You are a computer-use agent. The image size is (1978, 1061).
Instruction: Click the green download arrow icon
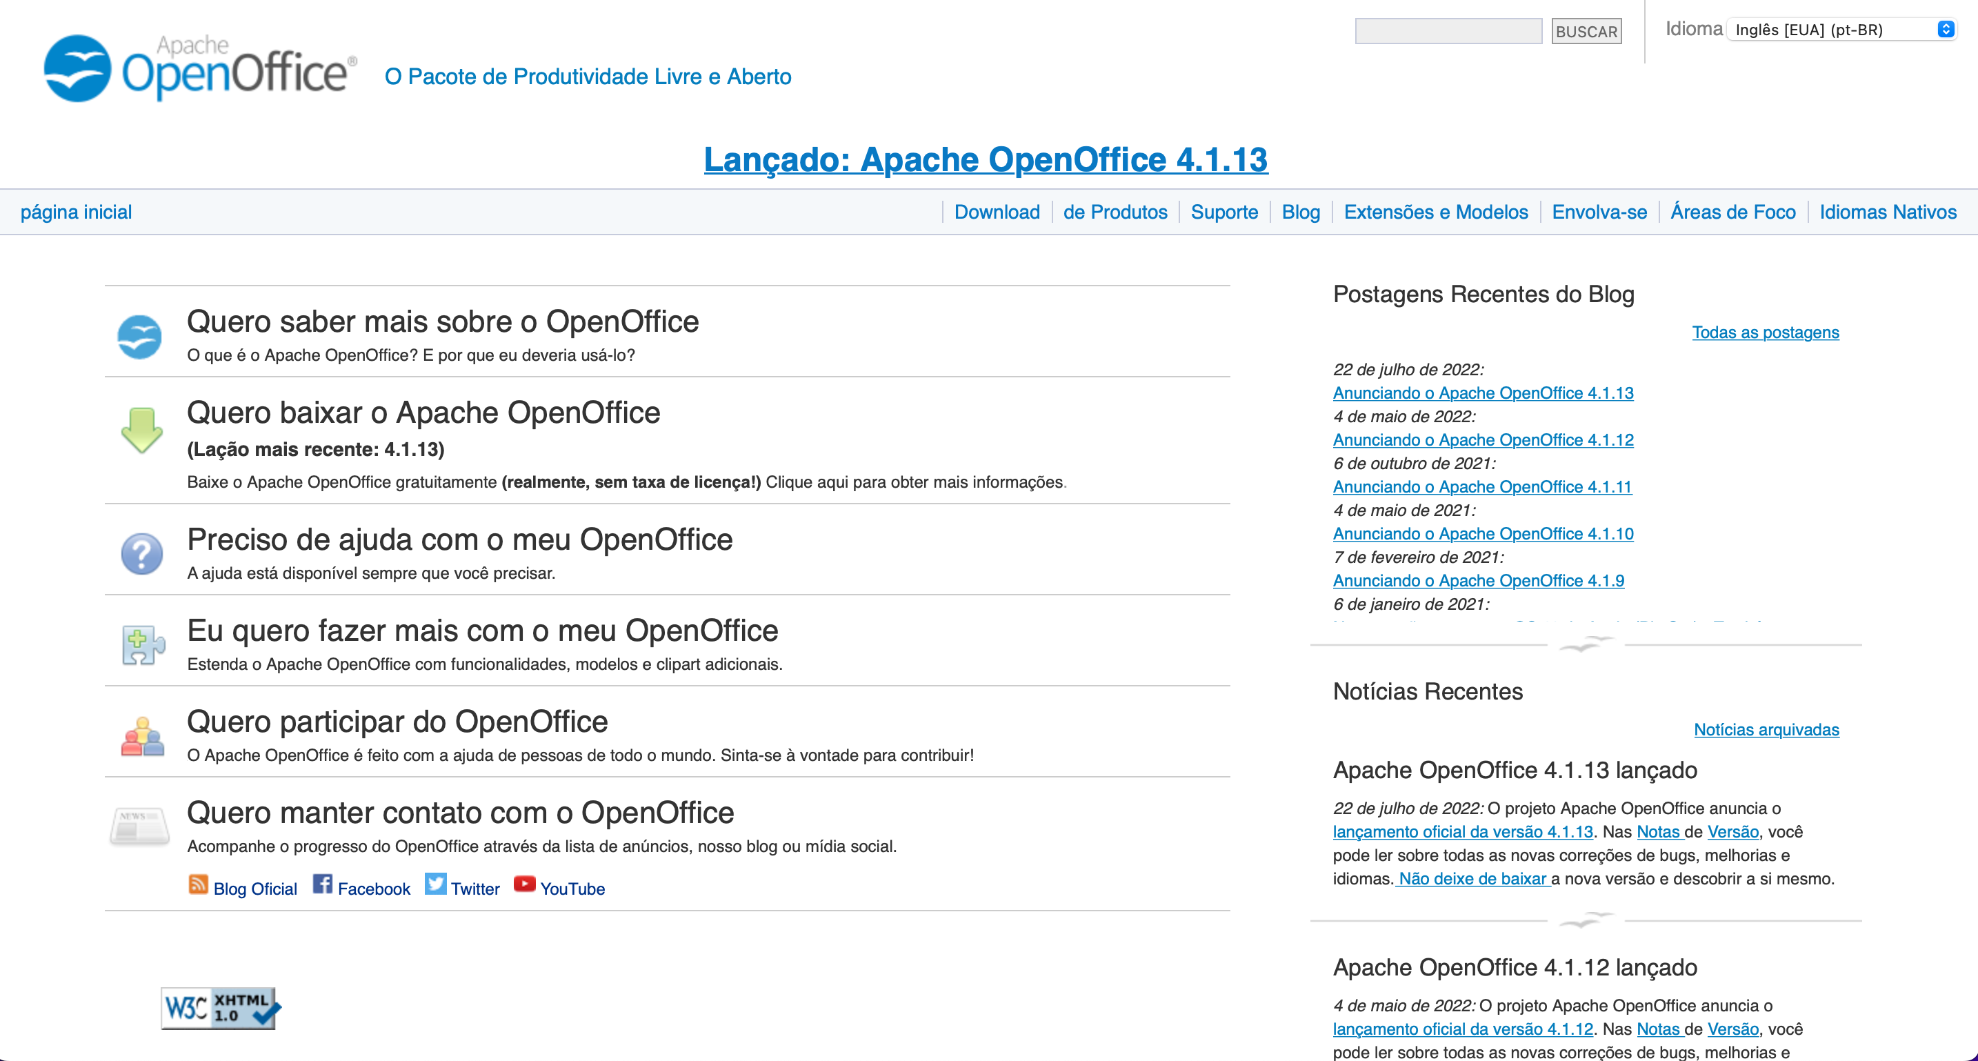[x=142, y=430]
